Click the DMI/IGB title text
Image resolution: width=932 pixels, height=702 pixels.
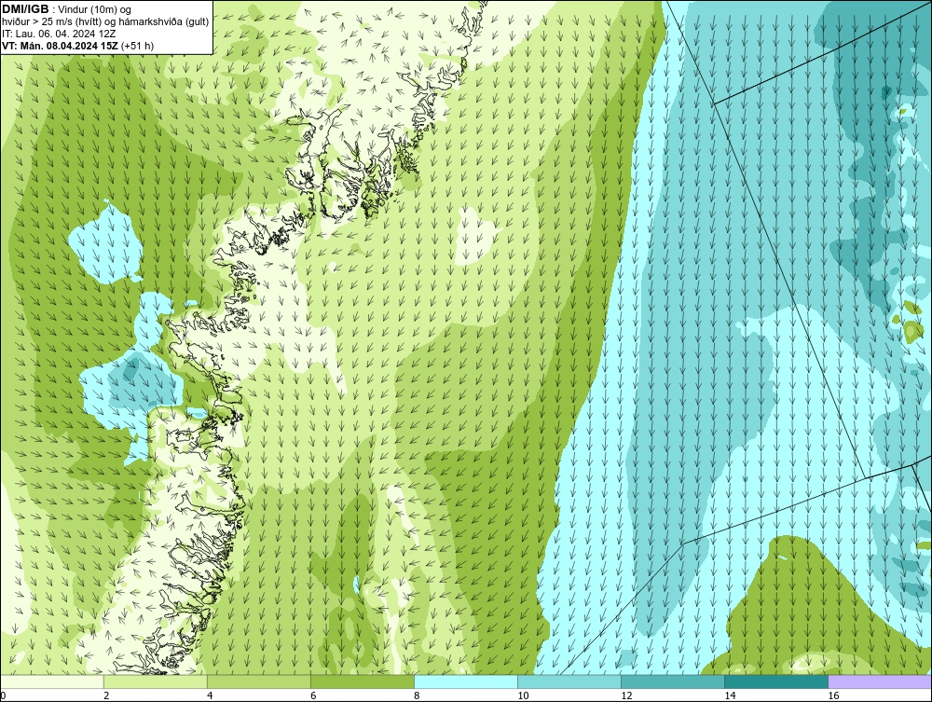click(25, 9)
